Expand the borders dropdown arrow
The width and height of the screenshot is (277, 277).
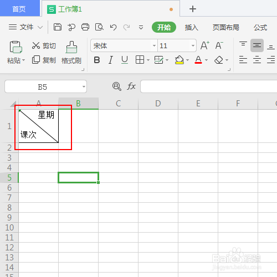click(148, 60)
